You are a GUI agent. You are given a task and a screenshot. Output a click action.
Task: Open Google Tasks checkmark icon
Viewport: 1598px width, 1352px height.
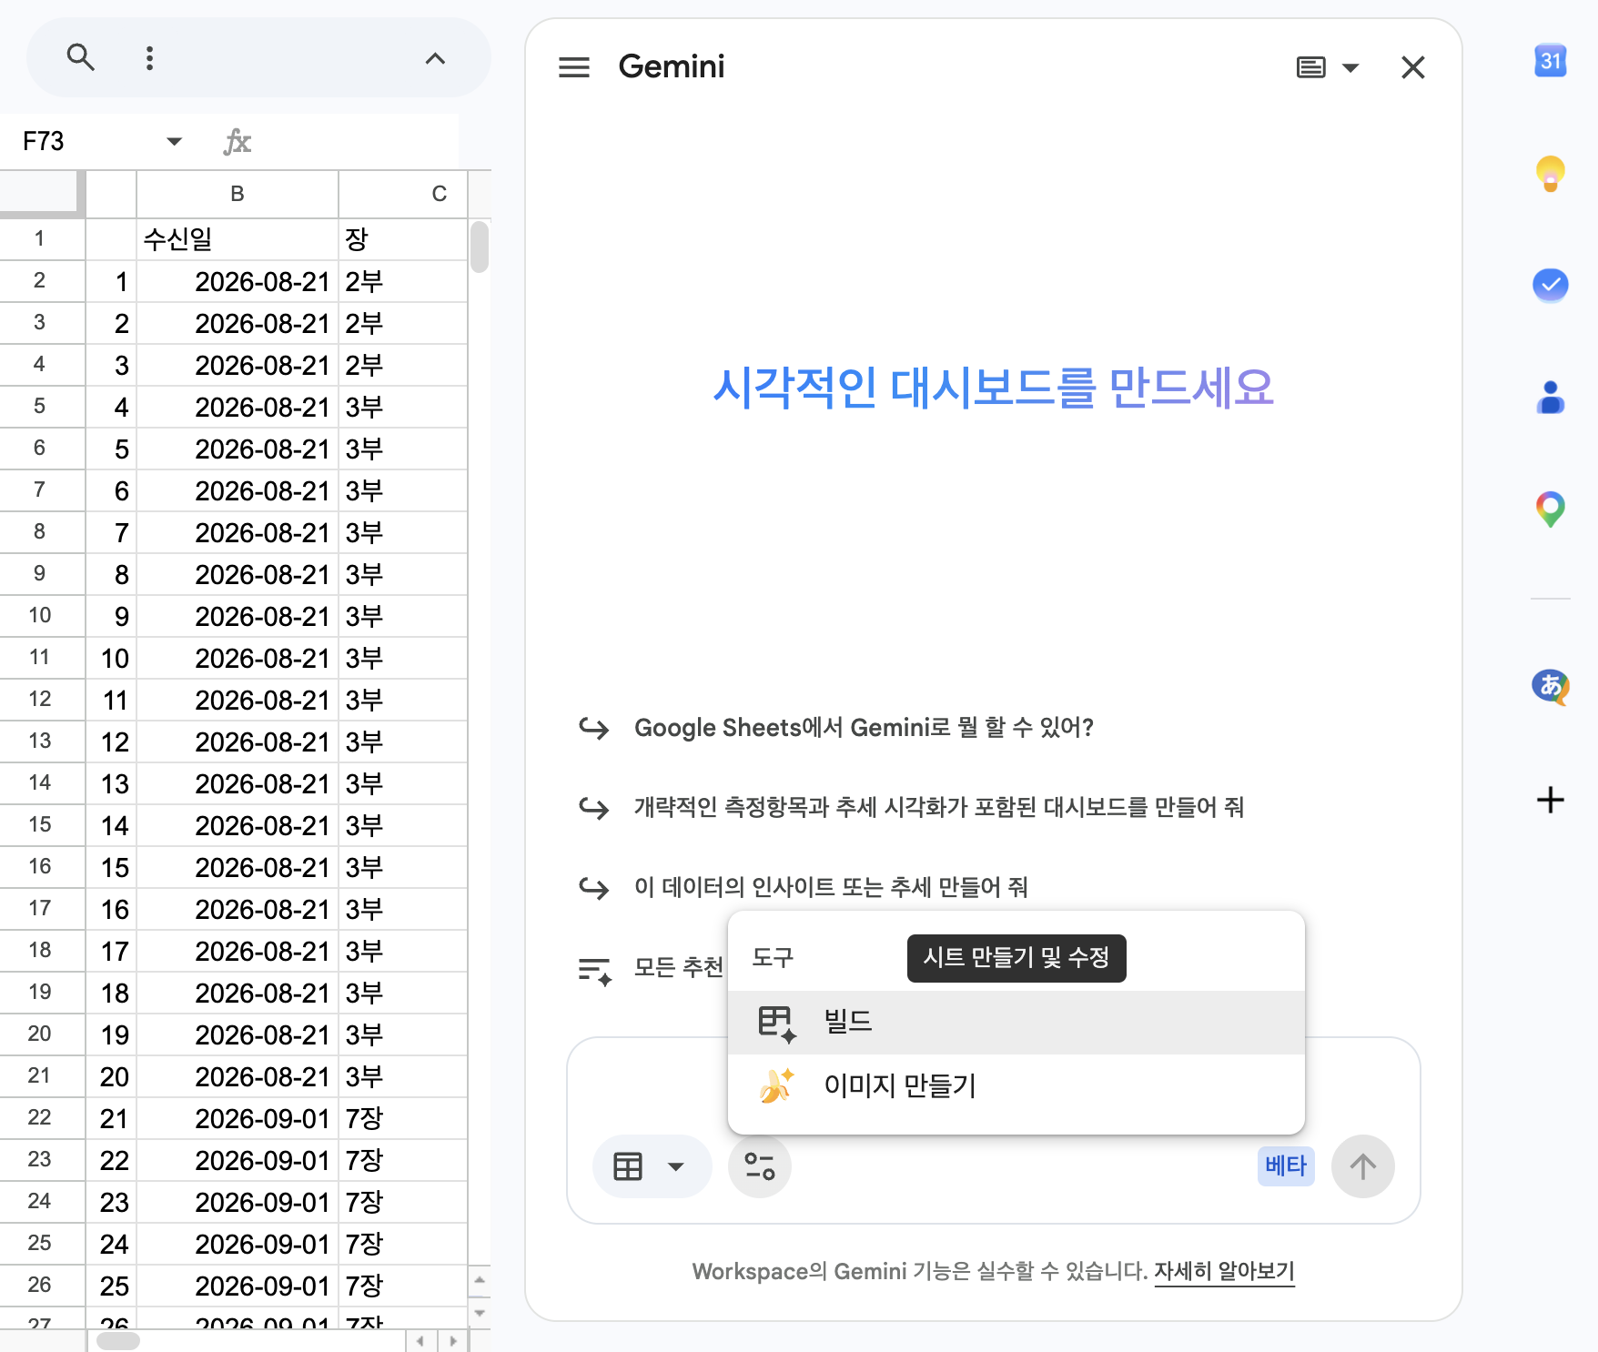1551,285
